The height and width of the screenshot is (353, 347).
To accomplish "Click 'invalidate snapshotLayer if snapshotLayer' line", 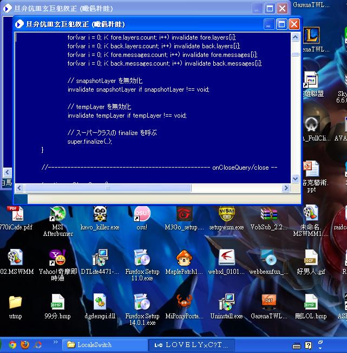I will pyautogui.click(x=139, y=89).
